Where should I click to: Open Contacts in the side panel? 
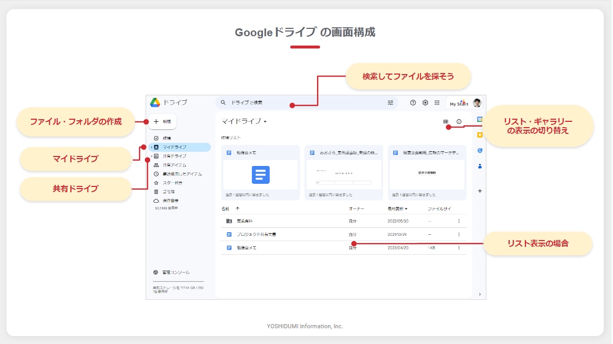pyautogui.click(x=480, y=166)
